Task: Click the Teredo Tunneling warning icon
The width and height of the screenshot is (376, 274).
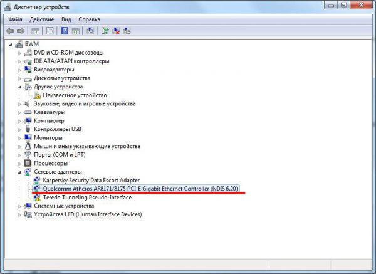Action: pyautogui.click(x=37, y=198)
